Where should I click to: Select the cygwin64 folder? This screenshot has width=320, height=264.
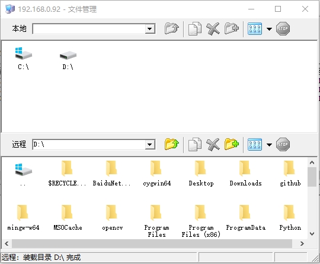pyautogui.click(x=156, y=174)
